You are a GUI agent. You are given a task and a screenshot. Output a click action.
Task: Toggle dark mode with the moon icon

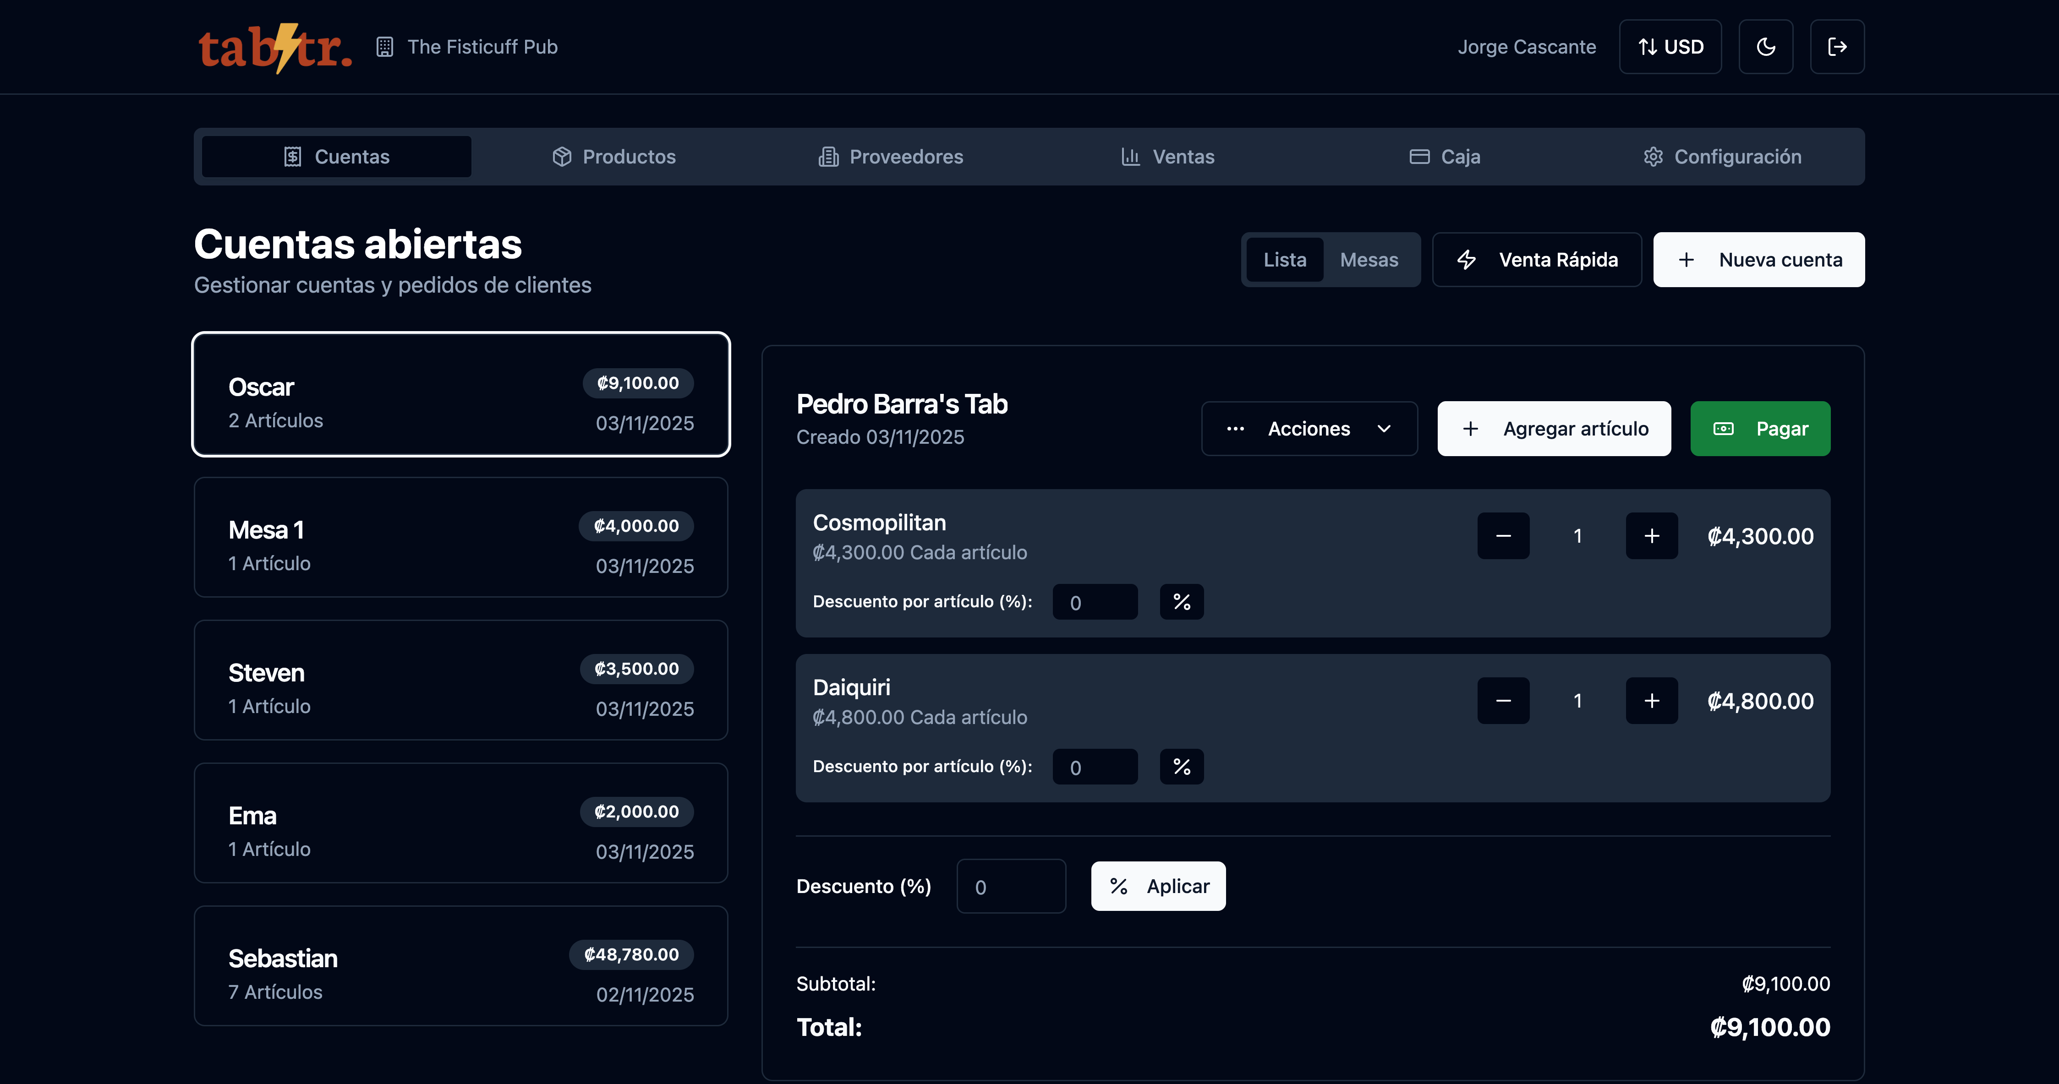(1766, 46)
